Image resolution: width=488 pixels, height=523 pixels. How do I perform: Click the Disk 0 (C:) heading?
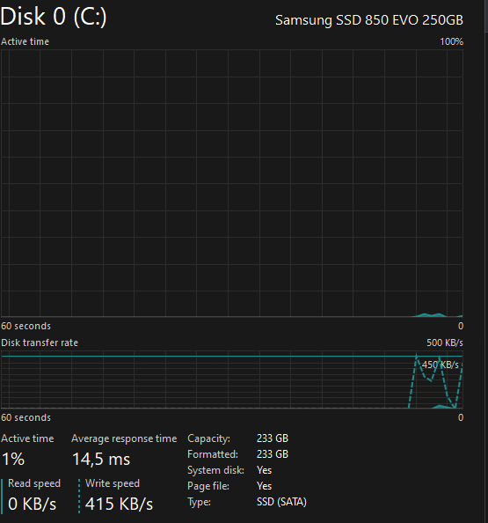pyautogui.click(x=54, y=17)
